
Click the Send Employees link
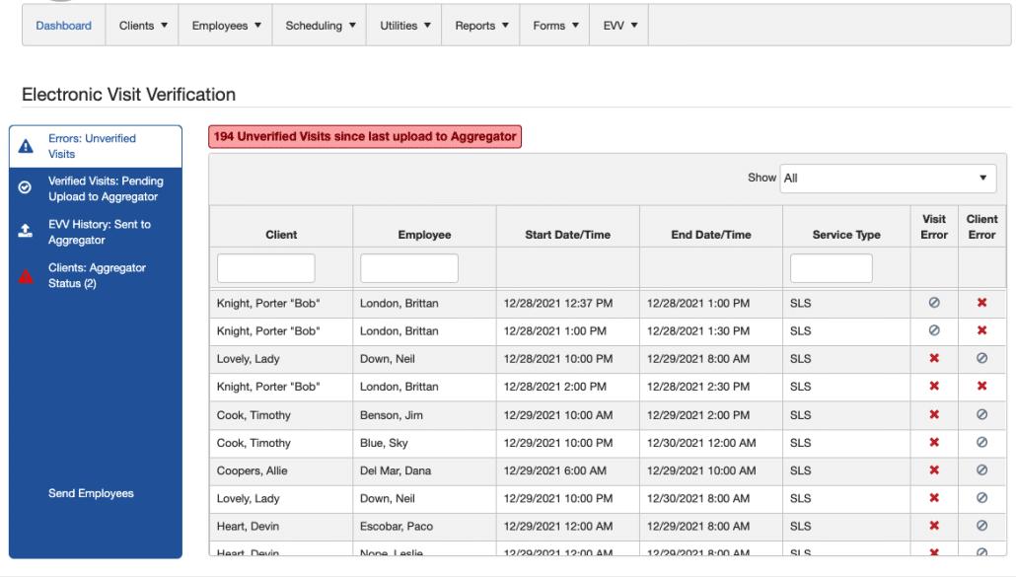(x=91, y=493)
